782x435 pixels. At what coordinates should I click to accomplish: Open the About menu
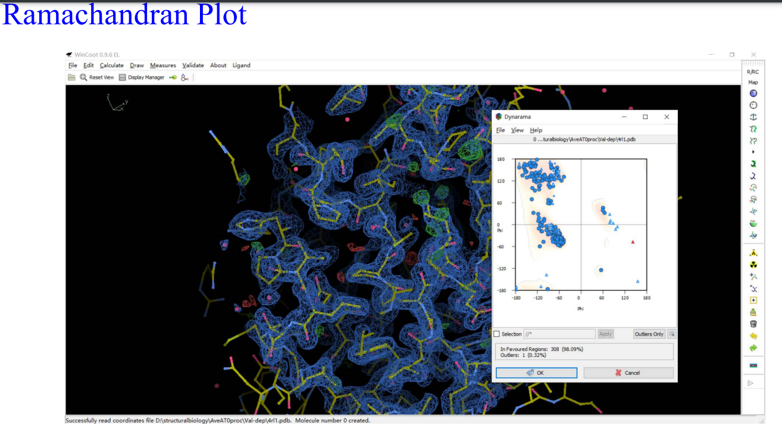[218, 65]
